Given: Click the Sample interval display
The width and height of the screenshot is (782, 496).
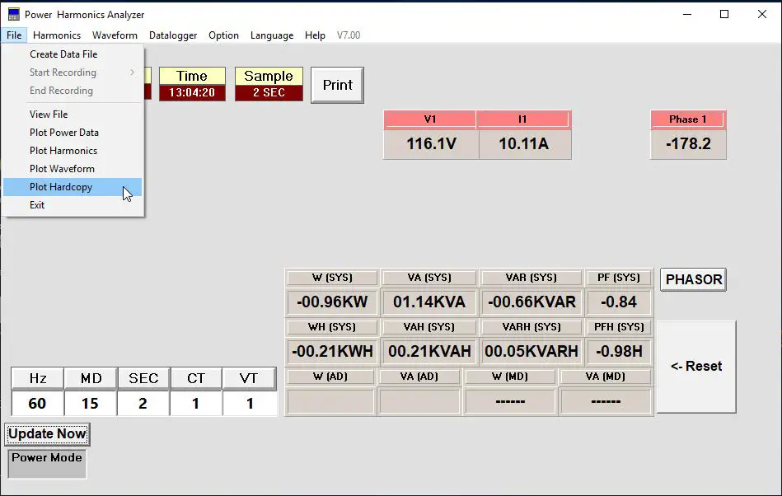Looking at the screenshot, I should click(268, 85).
